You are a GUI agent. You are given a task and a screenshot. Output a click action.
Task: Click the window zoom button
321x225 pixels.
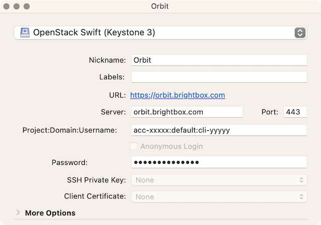pos(27,7)
